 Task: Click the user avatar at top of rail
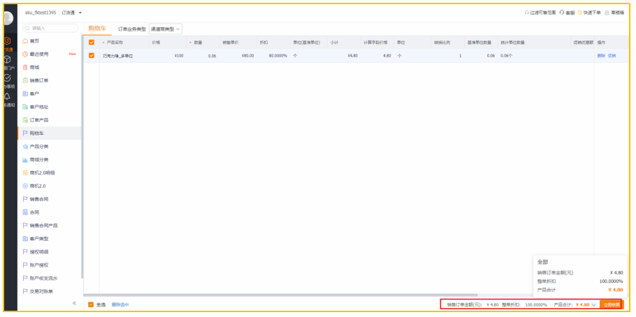coord(8,18)
